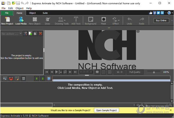Share via the Twitter icon

click(158, 13)
